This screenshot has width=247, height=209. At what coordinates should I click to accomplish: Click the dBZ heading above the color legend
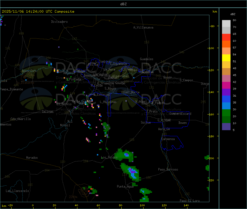[x=233, y=14]
